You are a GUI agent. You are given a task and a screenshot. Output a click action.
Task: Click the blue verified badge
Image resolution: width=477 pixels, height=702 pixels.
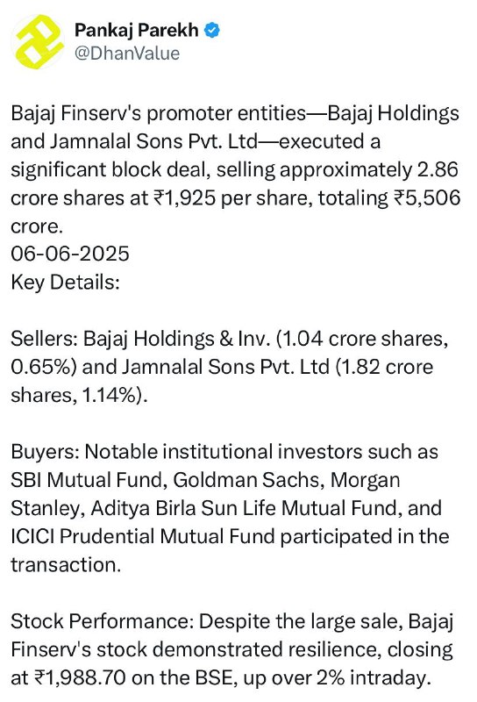pos(212,31)
